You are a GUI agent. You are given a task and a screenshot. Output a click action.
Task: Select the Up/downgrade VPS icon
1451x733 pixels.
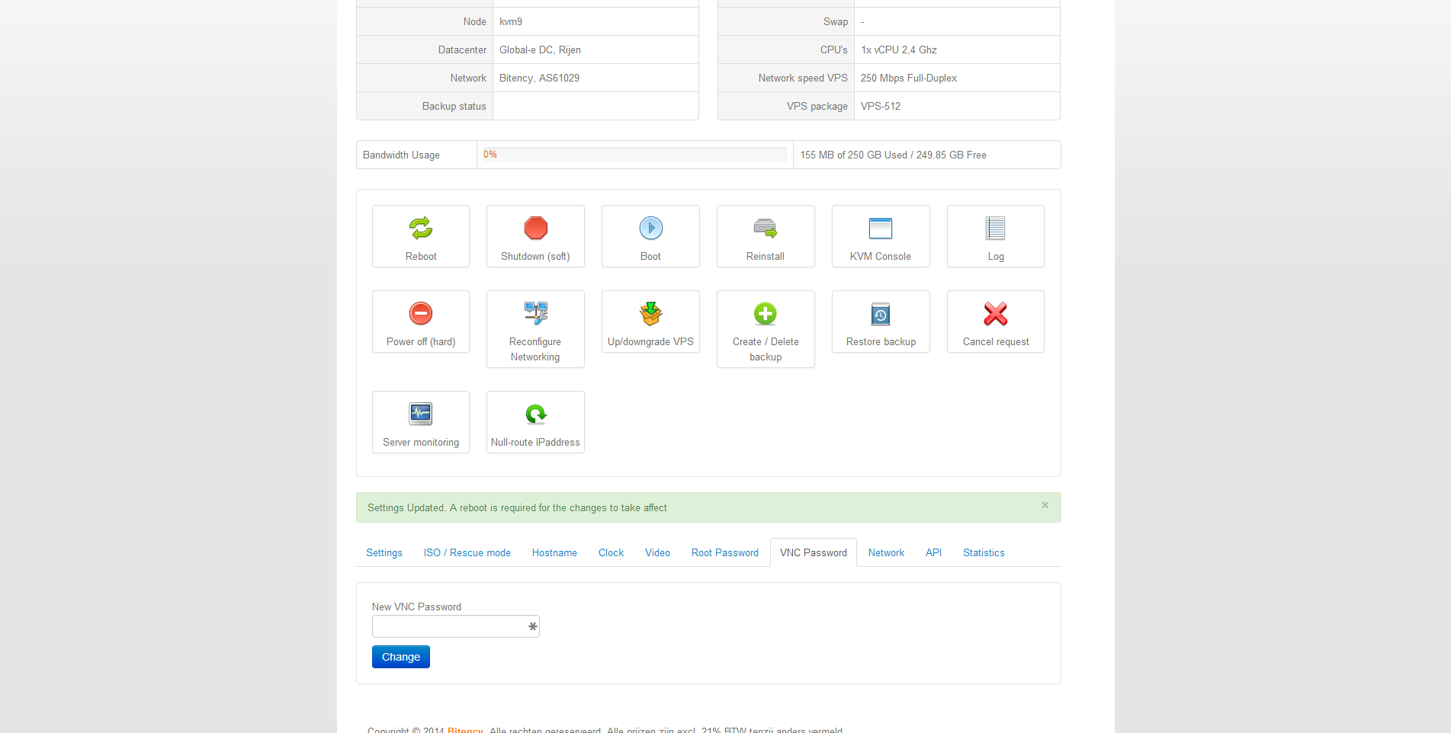pyautogui.click(x=650, y=313)
